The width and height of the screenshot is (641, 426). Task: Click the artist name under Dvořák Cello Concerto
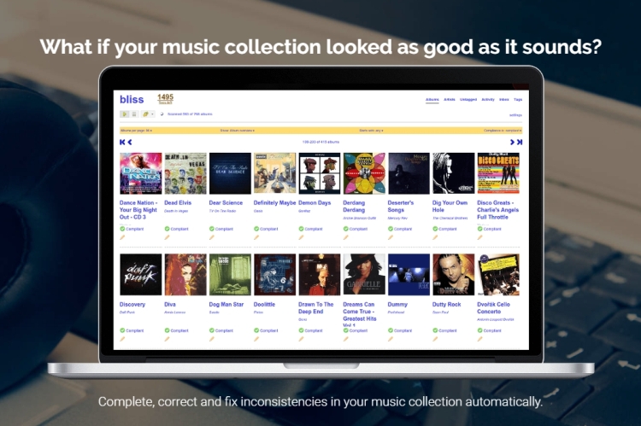(496, 319)
